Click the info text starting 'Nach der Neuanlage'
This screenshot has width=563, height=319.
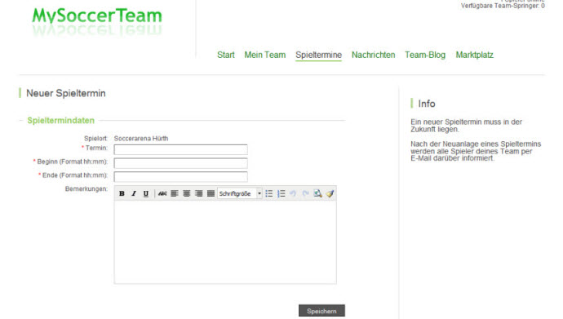476,151
